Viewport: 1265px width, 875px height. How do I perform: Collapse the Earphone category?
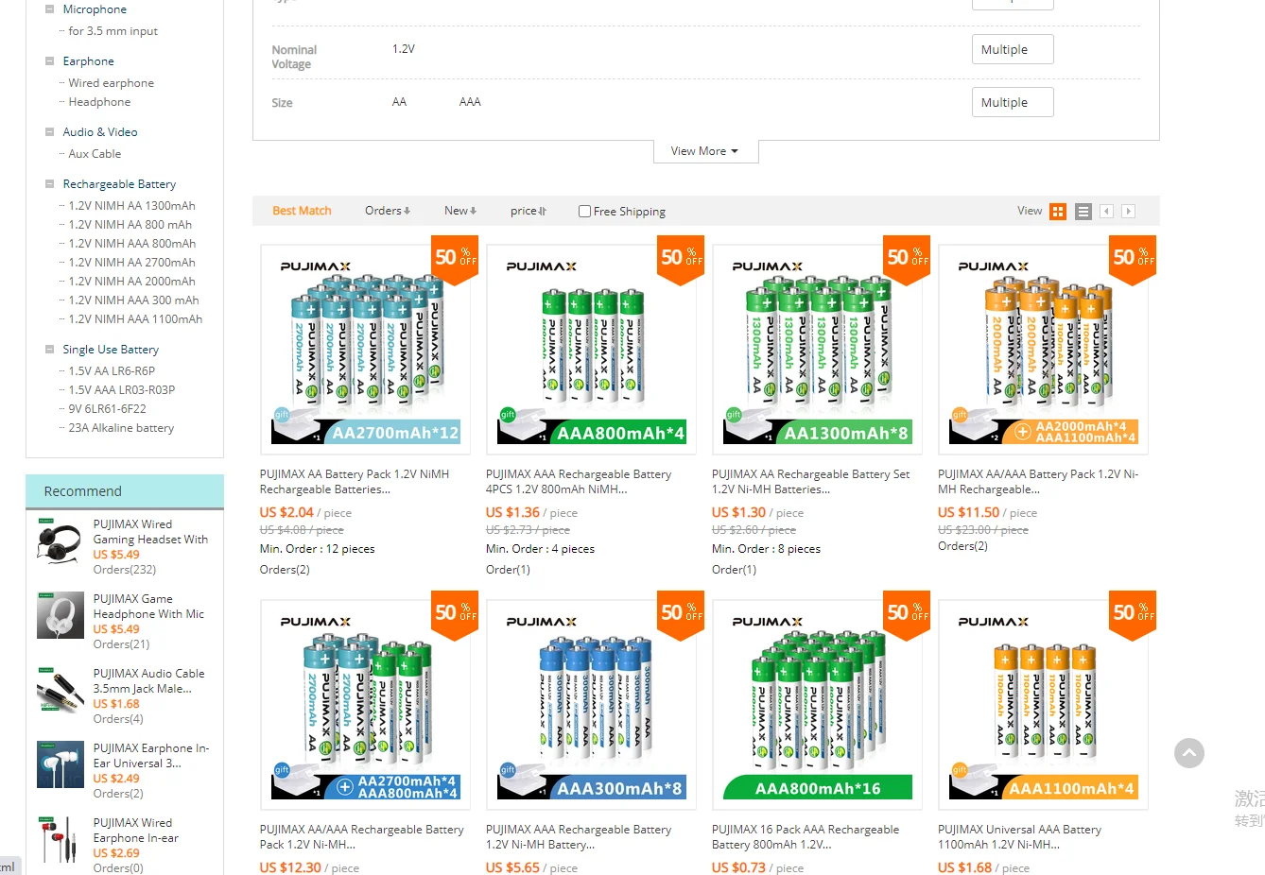coord(49,61)
